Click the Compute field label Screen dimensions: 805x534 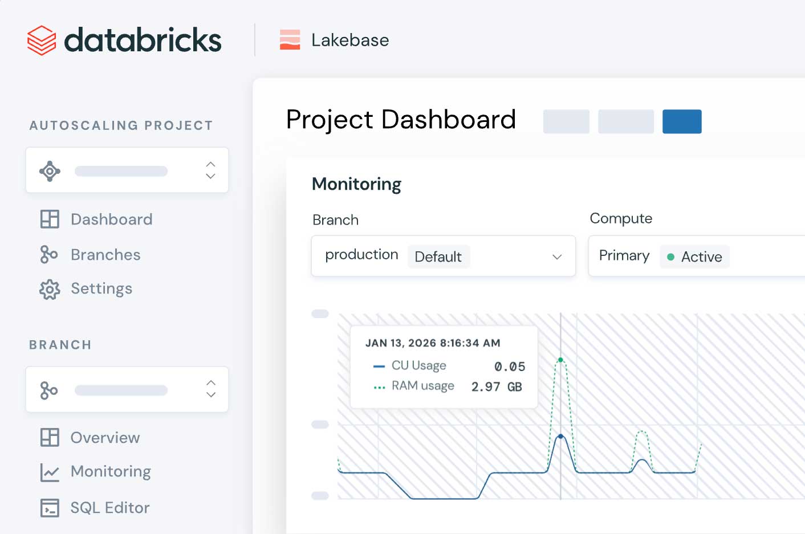621,219
